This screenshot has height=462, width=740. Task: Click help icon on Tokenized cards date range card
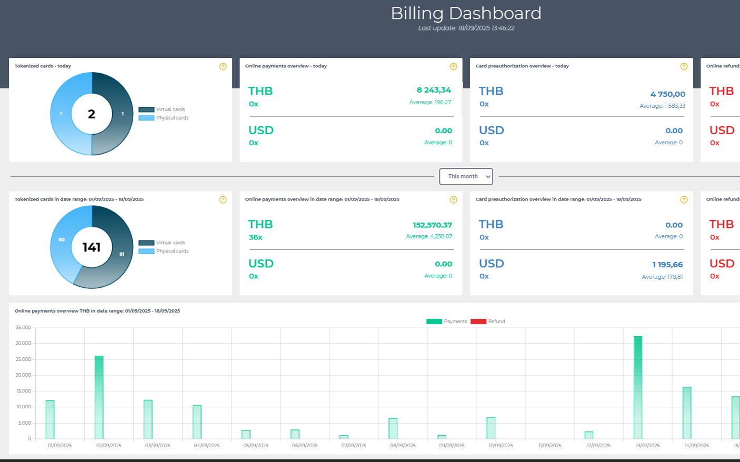[x=223, y=200]
